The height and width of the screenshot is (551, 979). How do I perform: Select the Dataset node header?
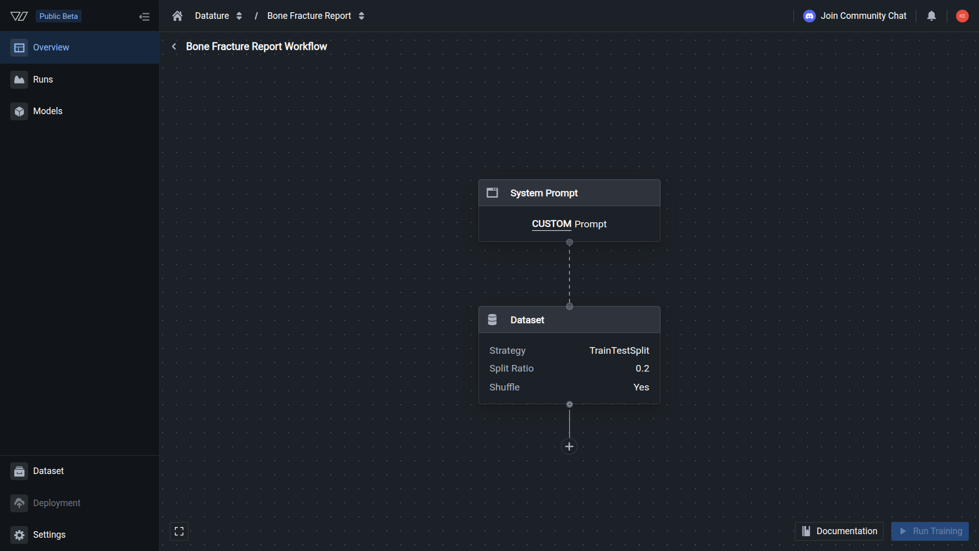(569, 320)
